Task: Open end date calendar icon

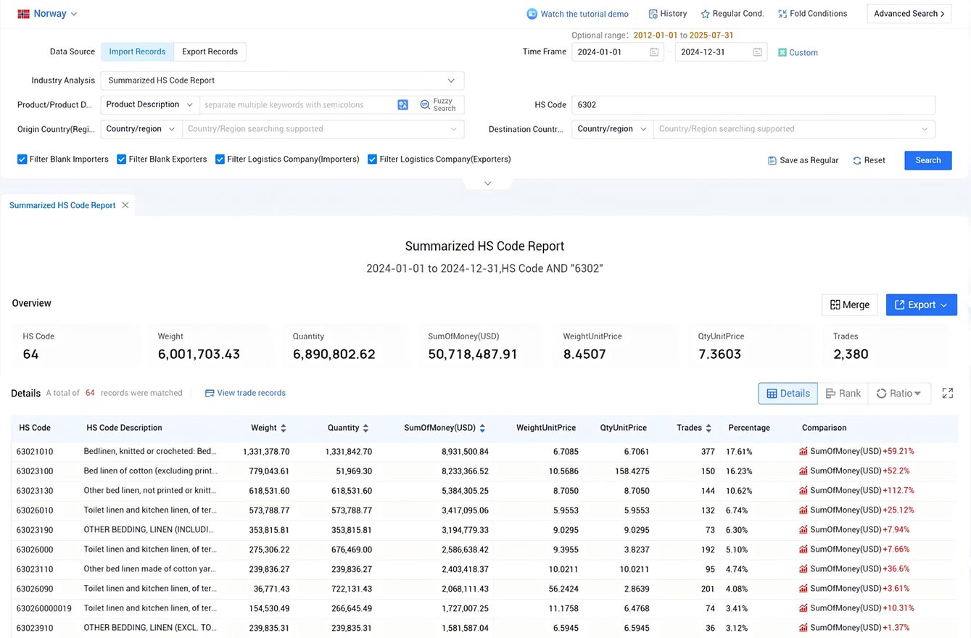Action: [757, 52]
